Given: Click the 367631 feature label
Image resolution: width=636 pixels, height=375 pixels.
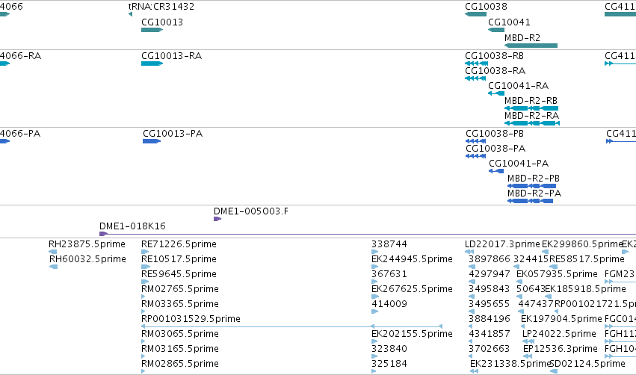Looking at the screenshot, I should pos(389,274).
